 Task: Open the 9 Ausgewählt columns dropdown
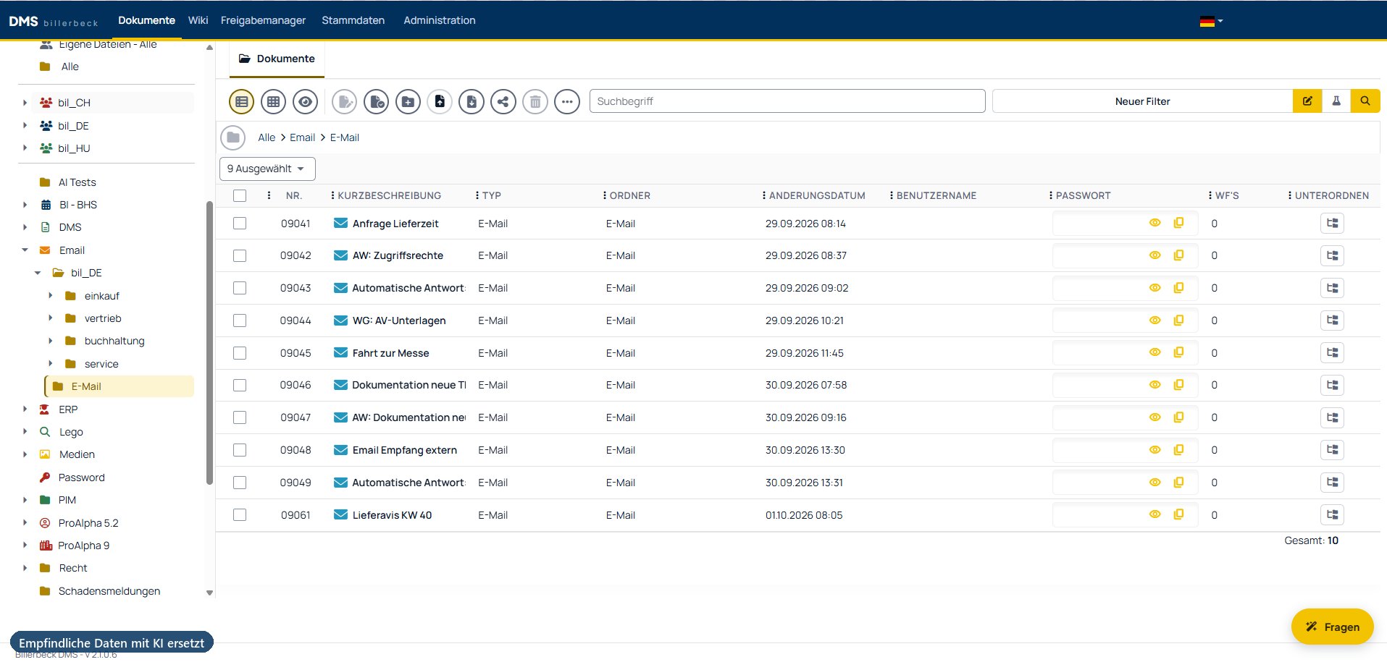tap(267, 169)
